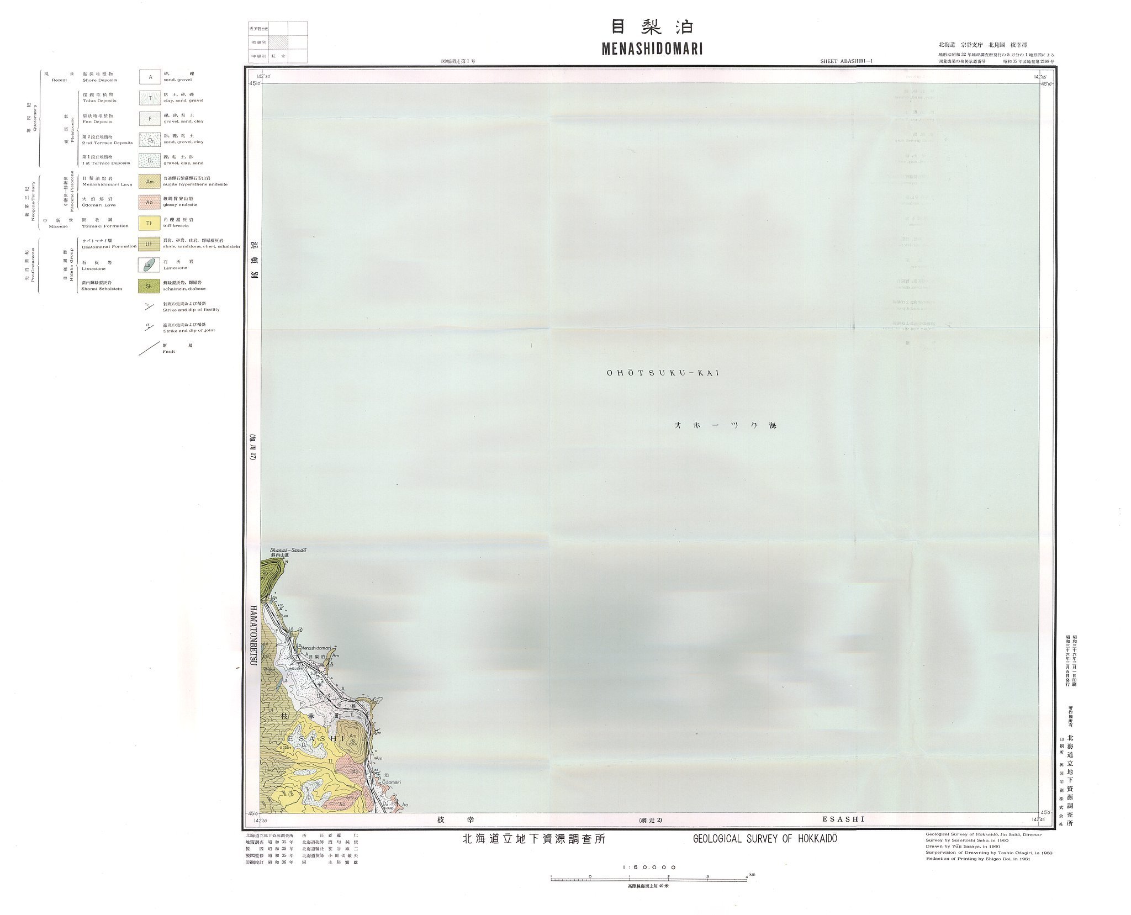The height and width of the screenshot is (915, 1131).
Task: Click the 2nd Terrace Deposits legend box
Action: tap(150, 139)
